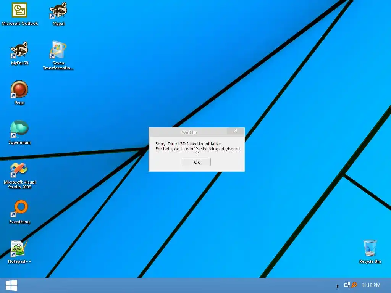Click the 'Sorry! Direct 3D failed to initialize.' text
The height and width of the screenshot is (293, 391).
[189, 144]
